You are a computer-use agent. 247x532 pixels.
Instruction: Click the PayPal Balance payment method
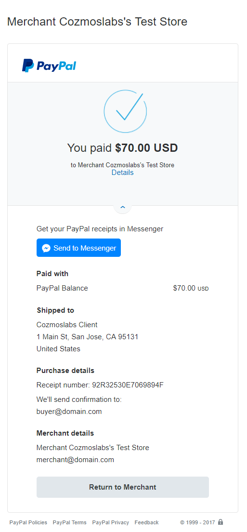coord(62,288)
